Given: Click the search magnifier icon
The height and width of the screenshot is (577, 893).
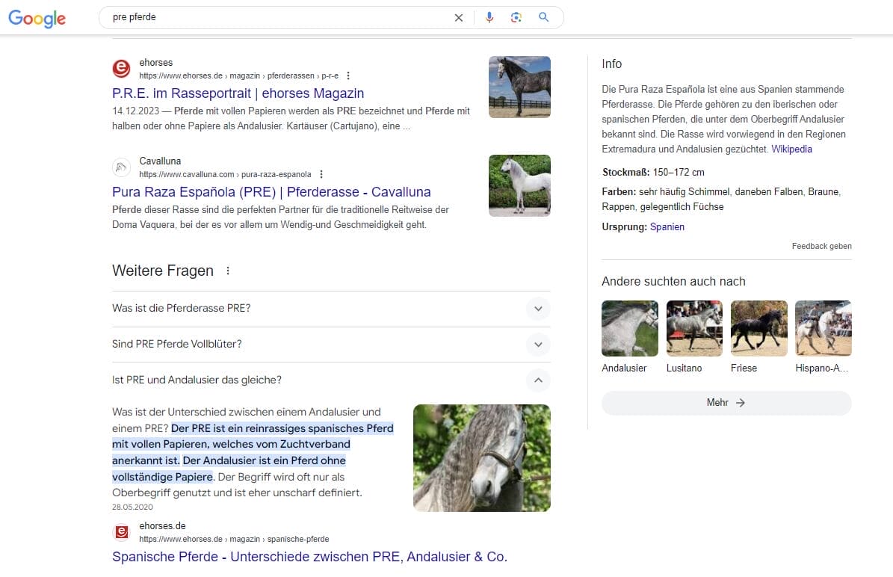Looking at the screenshot, I should point(545,17).
